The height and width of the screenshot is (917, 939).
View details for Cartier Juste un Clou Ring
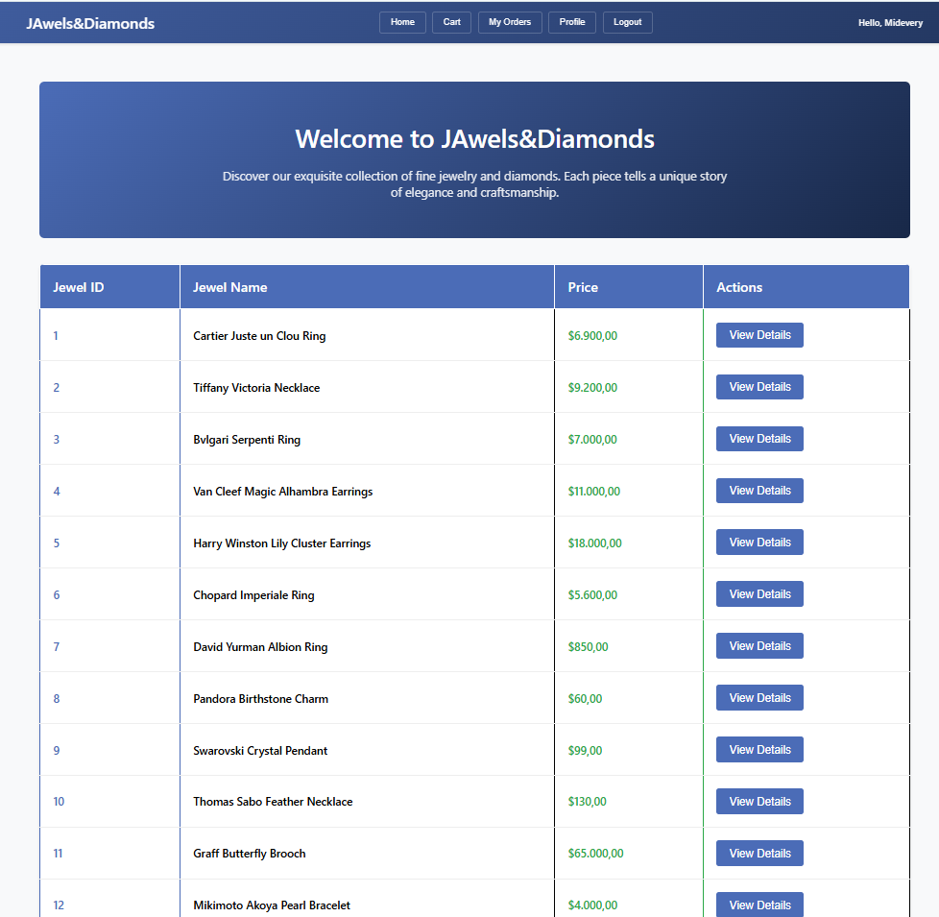coord(759,335)
